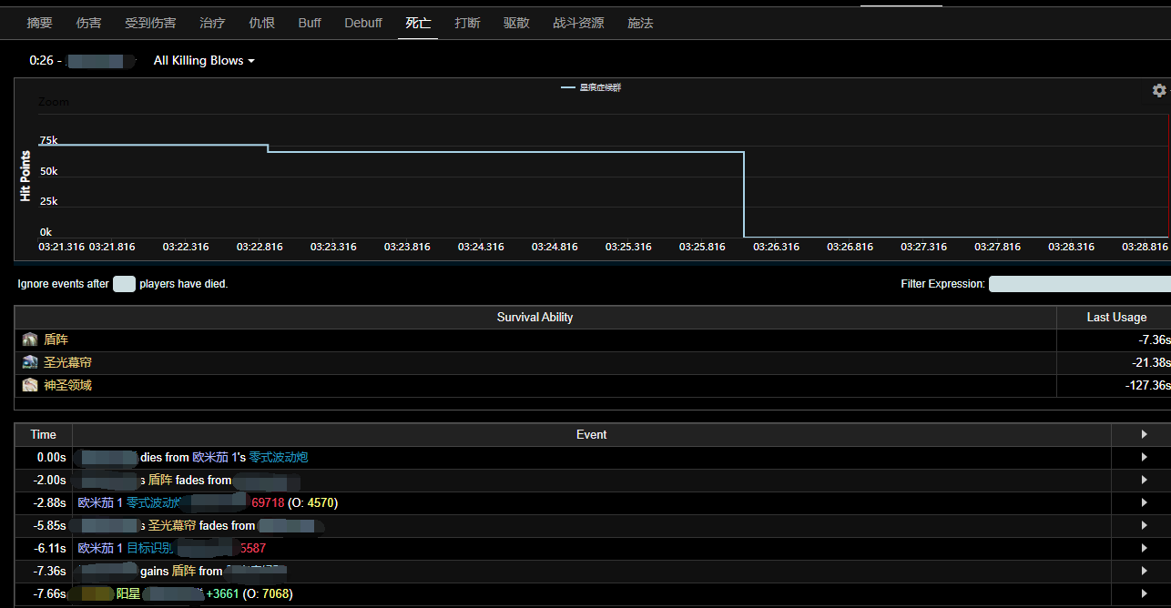Open the All Killing Blows dropdown

[x=204, y=61]
